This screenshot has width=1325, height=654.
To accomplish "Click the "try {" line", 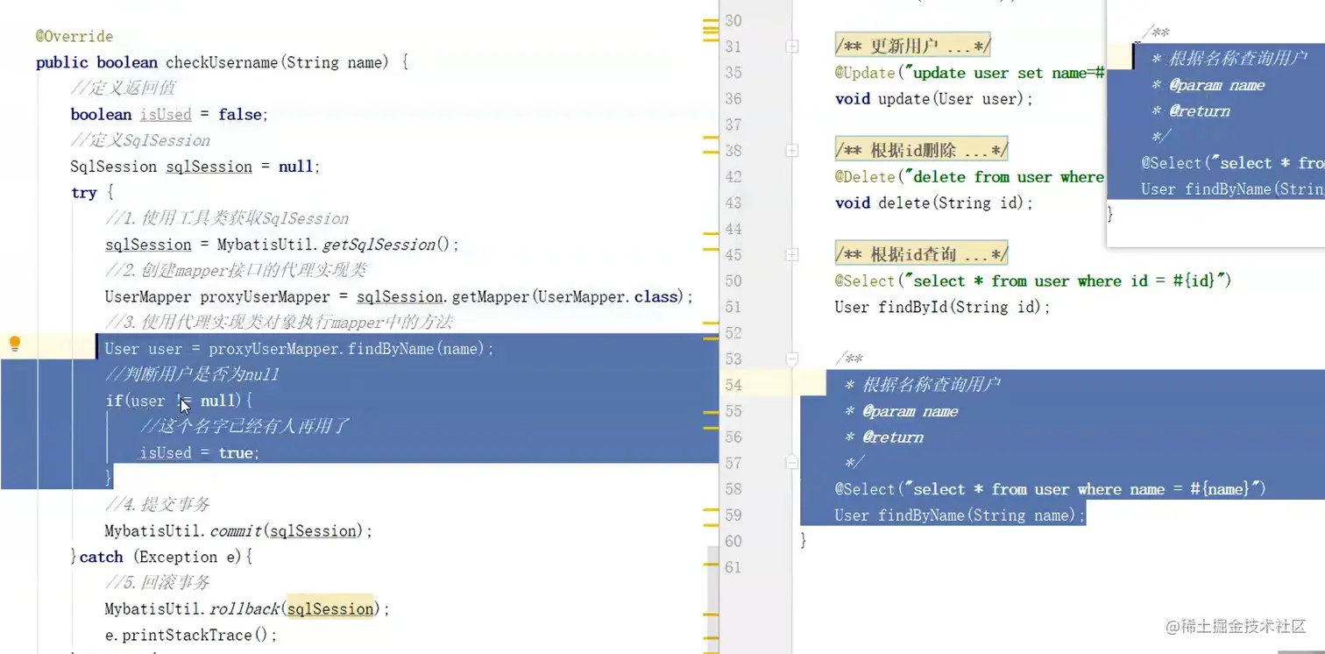I will pyautogui.click(x=93, y=193).
